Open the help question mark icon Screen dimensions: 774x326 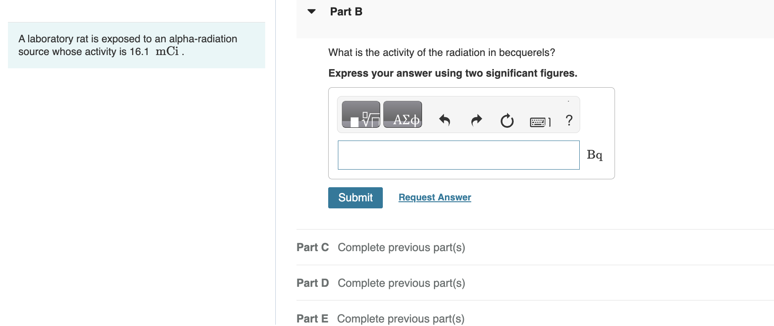(x=569, y=120)
